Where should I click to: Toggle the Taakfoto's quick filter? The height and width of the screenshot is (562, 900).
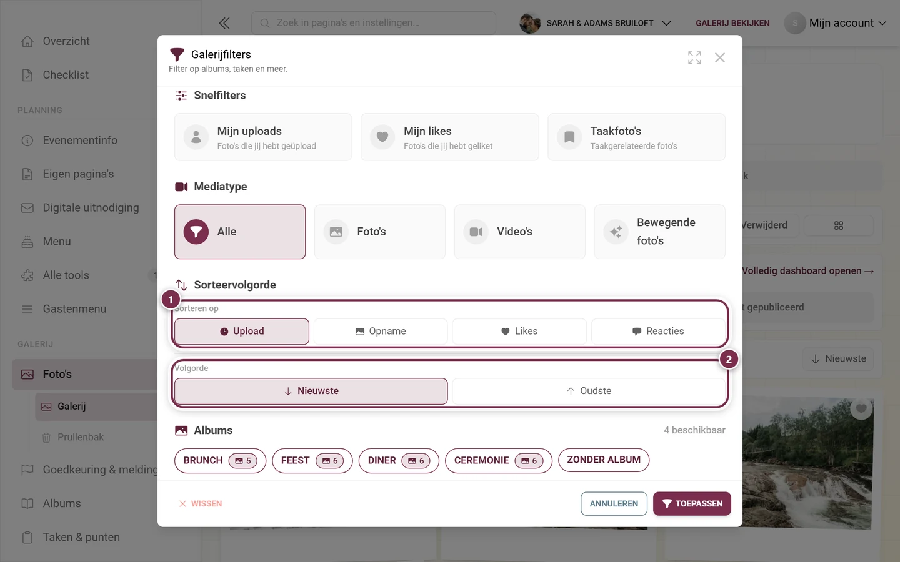(636, 137)
